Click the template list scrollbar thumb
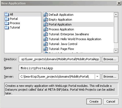 (x=116, y=30)
